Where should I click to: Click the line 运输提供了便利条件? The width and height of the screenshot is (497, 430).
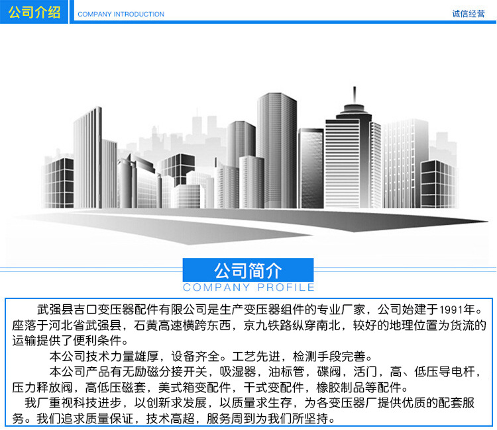click(70, 341)
